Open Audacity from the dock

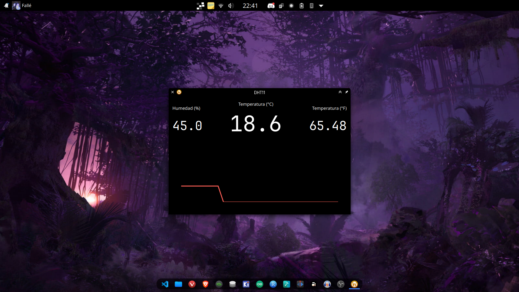(x=327, y=284)
